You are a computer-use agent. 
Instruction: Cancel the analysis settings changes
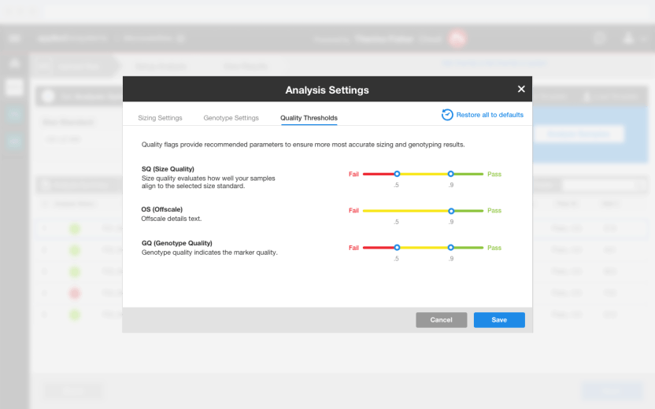pyautogui.click(x=441, y=320)
